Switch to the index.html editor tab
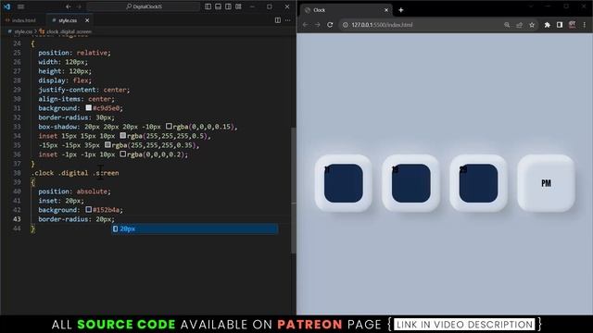593x333 pixels. [22, 20]
